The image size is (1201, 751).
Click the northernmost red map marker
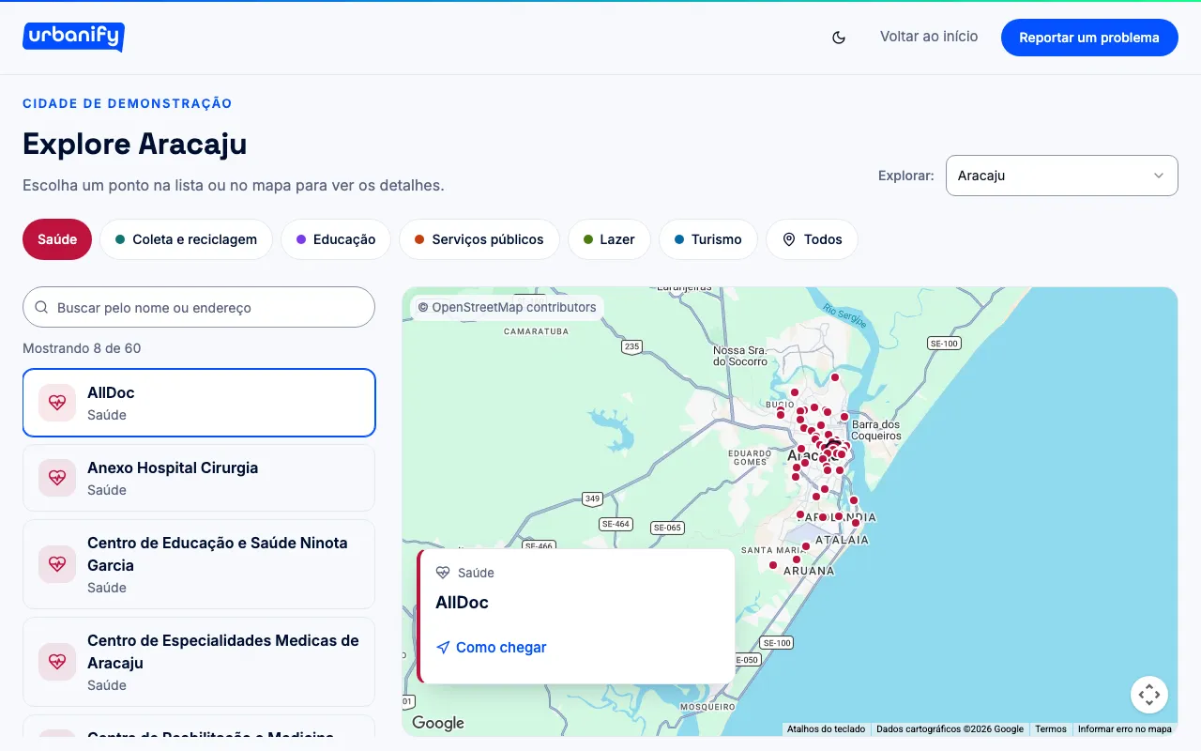point(835,377)
